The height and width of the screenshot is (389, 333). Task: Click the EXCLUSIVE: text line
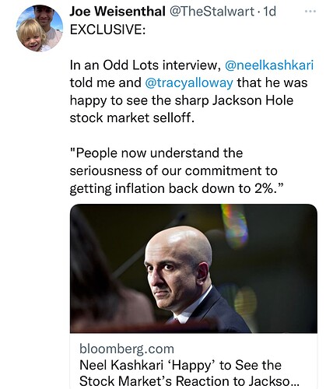(x=107, y=30)
